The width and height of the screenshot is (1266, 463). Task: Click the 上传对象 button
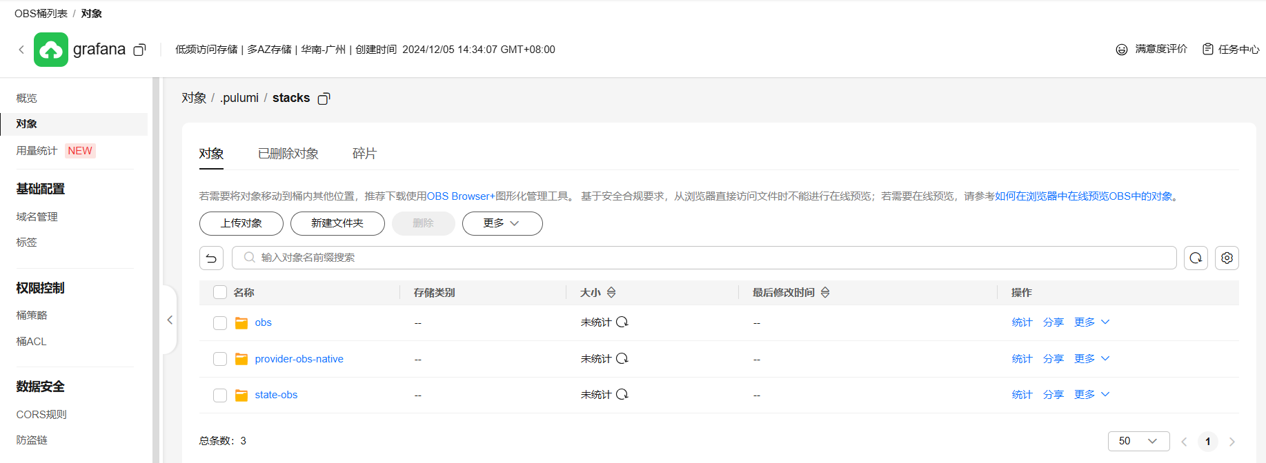(x=241, y=223)
